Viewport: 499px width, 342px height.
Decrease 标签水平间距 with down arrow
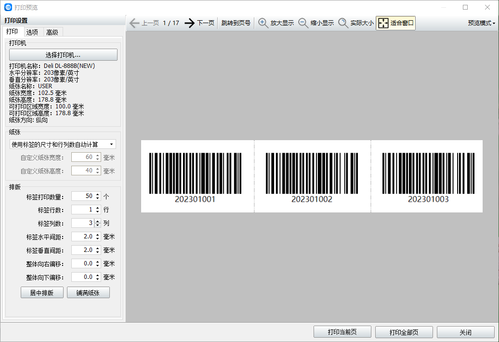pos(98,239)
